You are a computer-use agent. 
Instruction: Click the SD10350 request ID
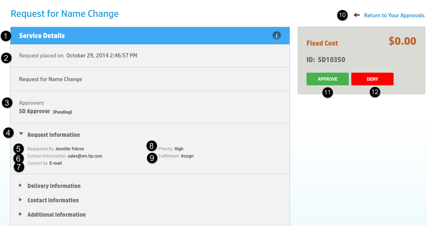coord(331,60)
